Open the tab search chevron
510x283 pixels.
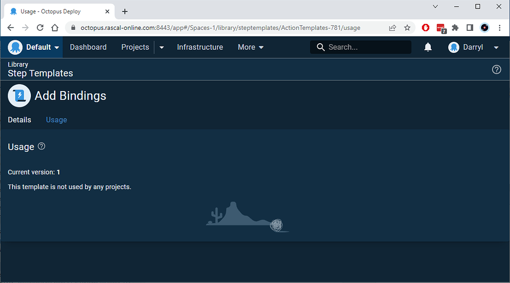435,6
